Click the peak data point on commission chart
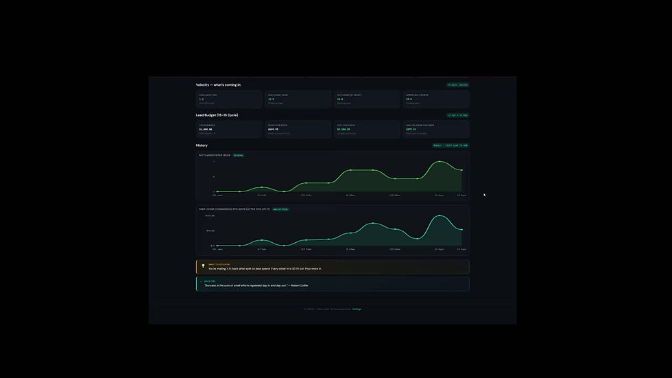672x378 pixels. [440, 215]
